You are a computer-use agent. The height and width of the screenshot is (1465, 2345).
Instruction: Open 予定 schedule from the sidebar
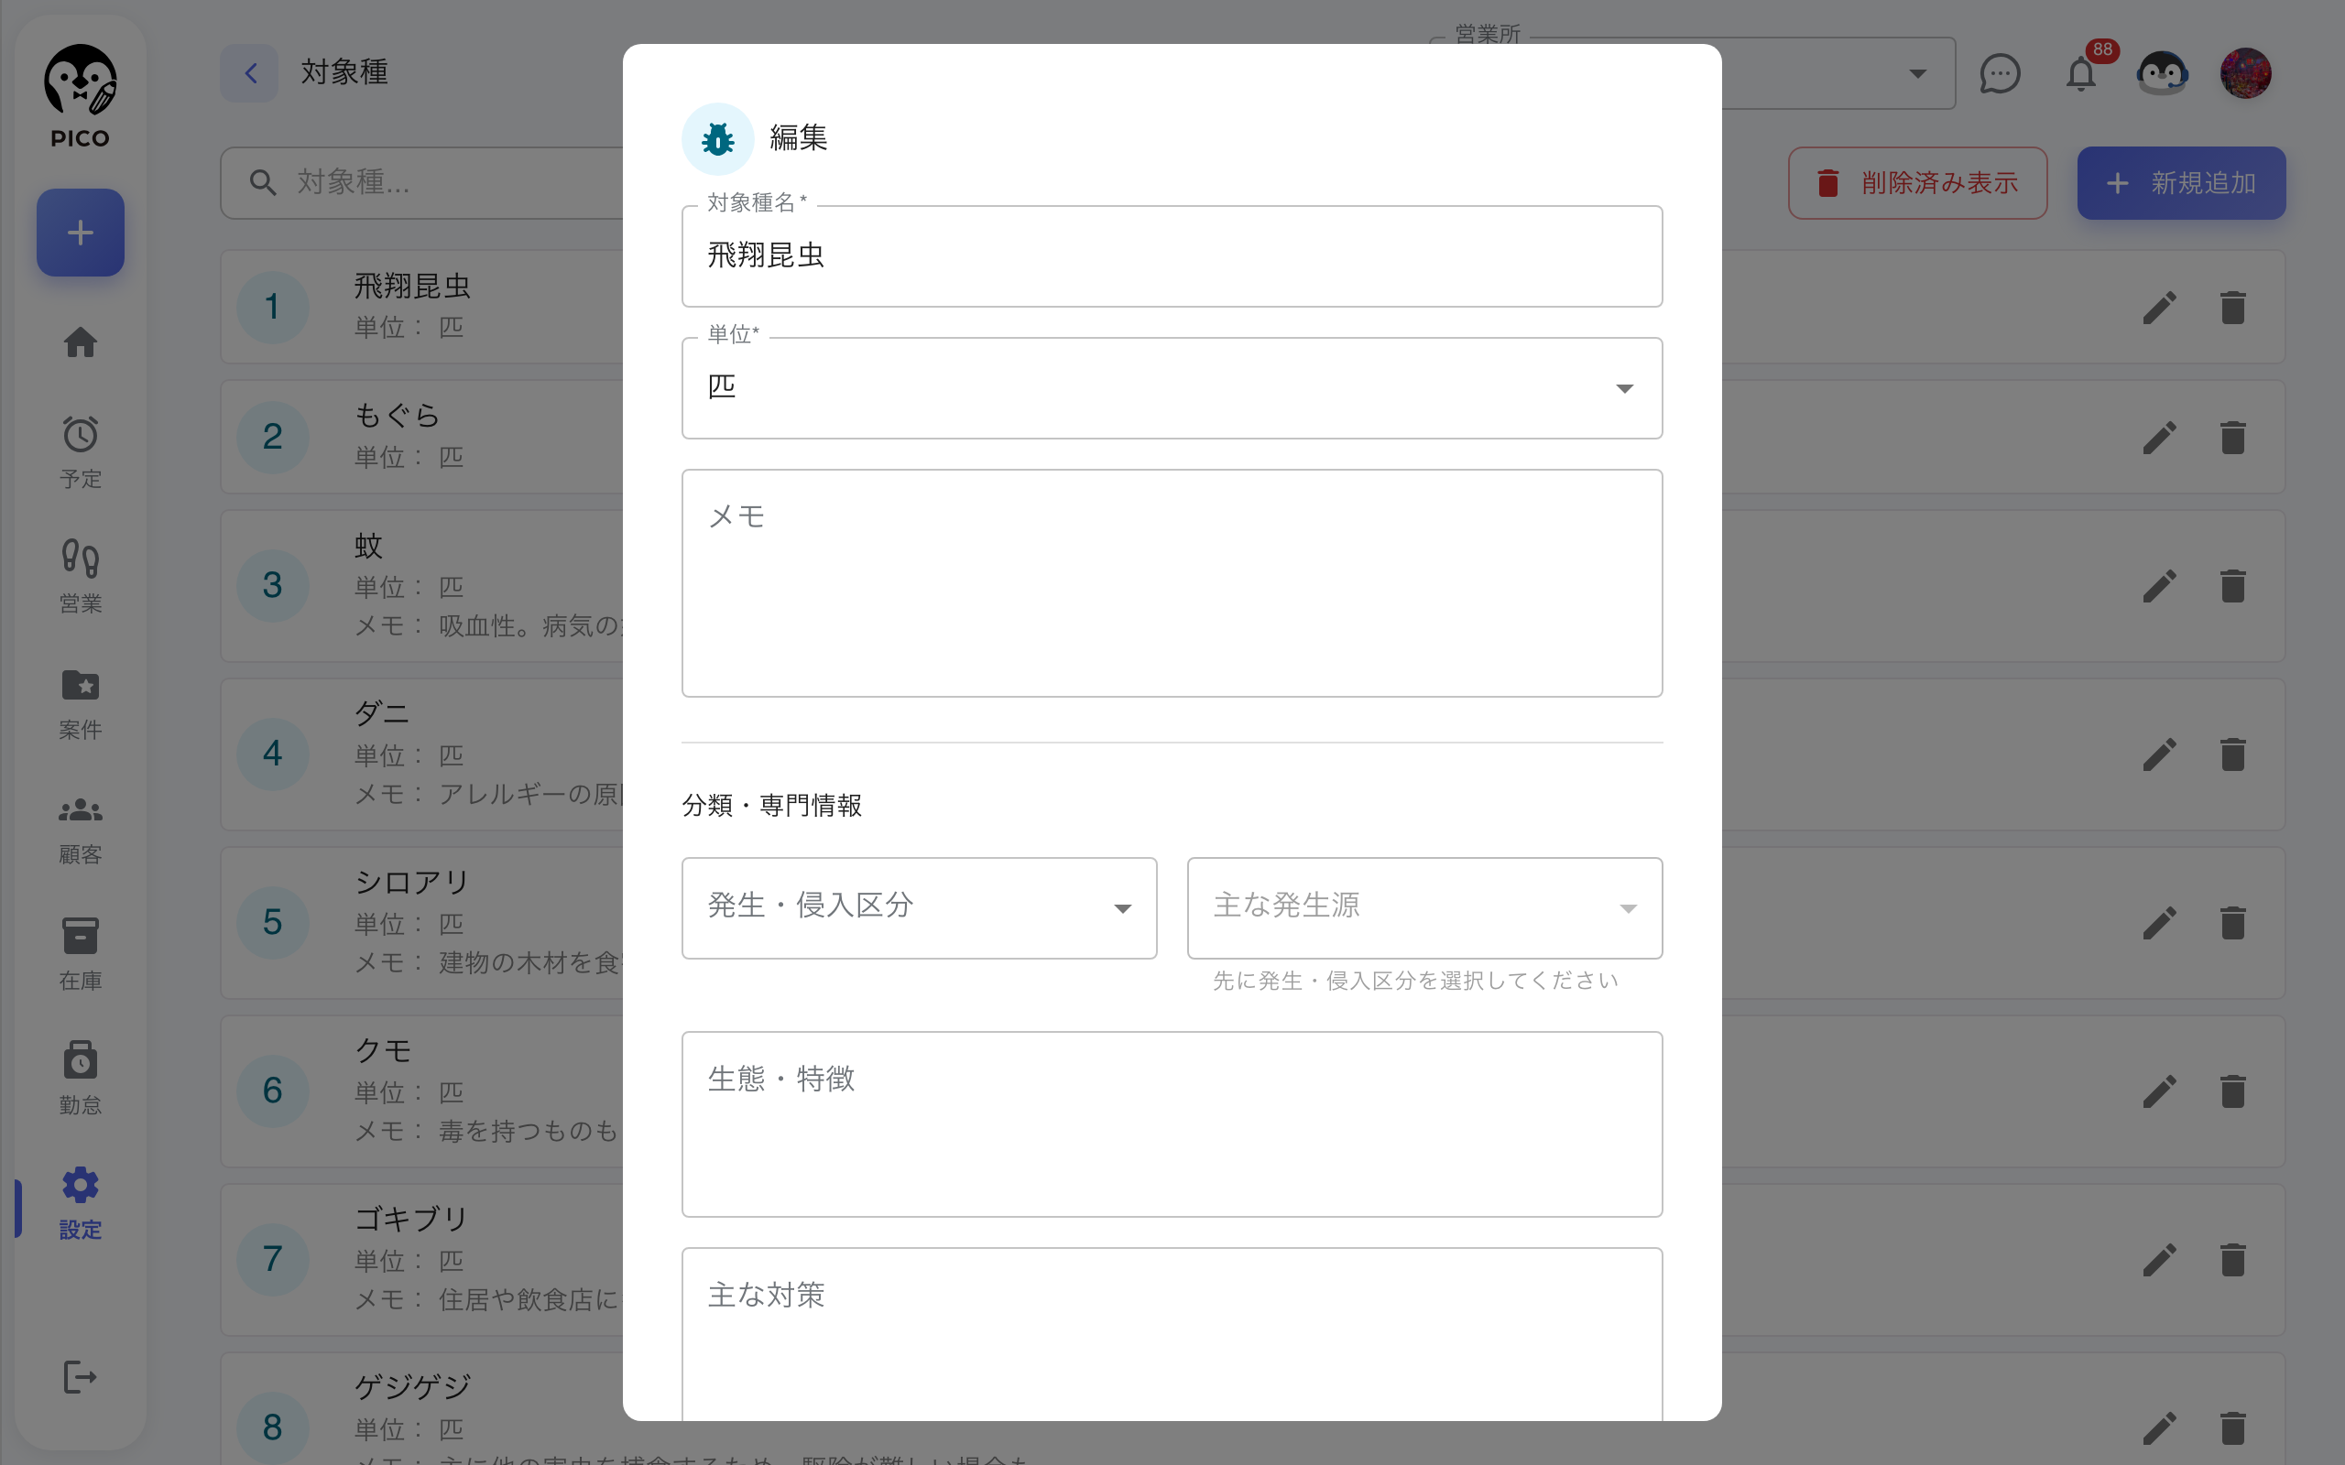point(81,452)
